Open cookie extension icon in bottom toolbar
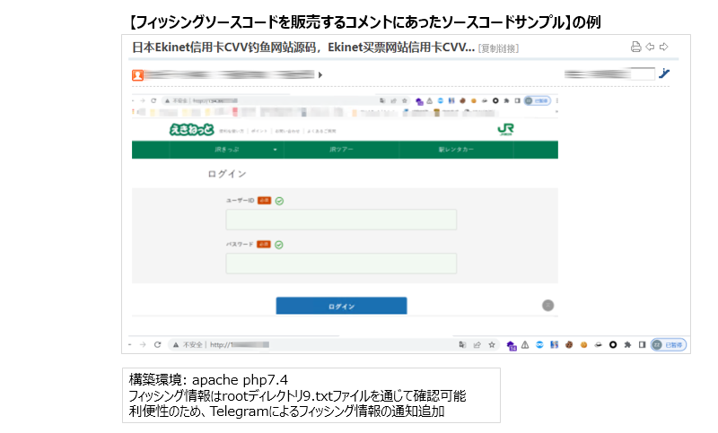Screen dimensions: 718x433 tap(569, 345)
